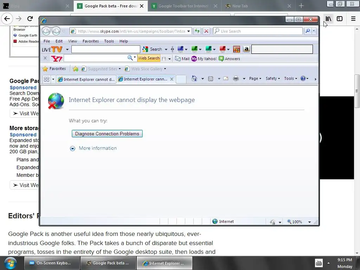Click the orange grid icon in LiveTV toolbar
The width and height of the screenshot is (360, 270).
pos(237,49)
